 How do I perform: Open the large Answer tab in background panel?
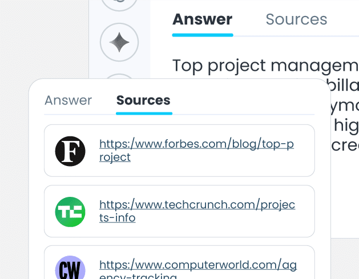click(202, 19)
